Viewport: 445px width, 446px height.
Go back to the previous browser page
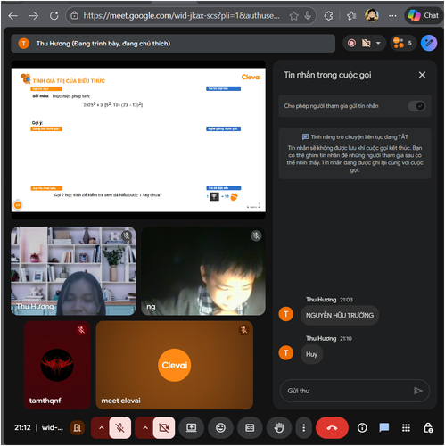(13, 16)
